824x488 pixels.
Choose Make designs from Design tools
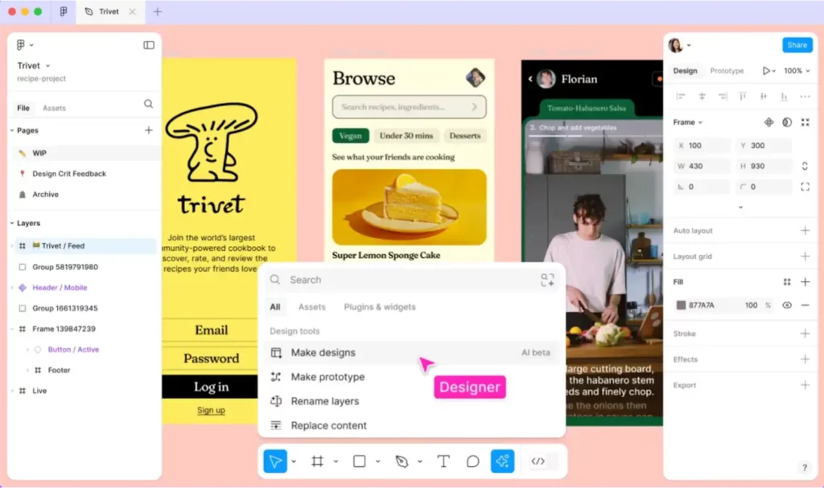coord(411,352)
